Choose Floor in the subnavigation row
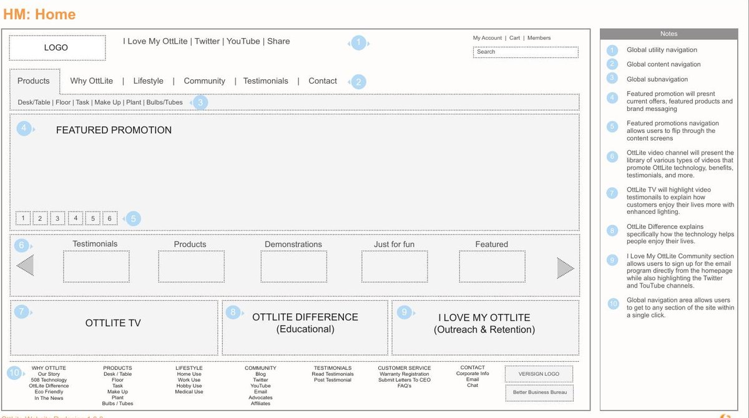749x418 pixels. (x=63, y=102)
